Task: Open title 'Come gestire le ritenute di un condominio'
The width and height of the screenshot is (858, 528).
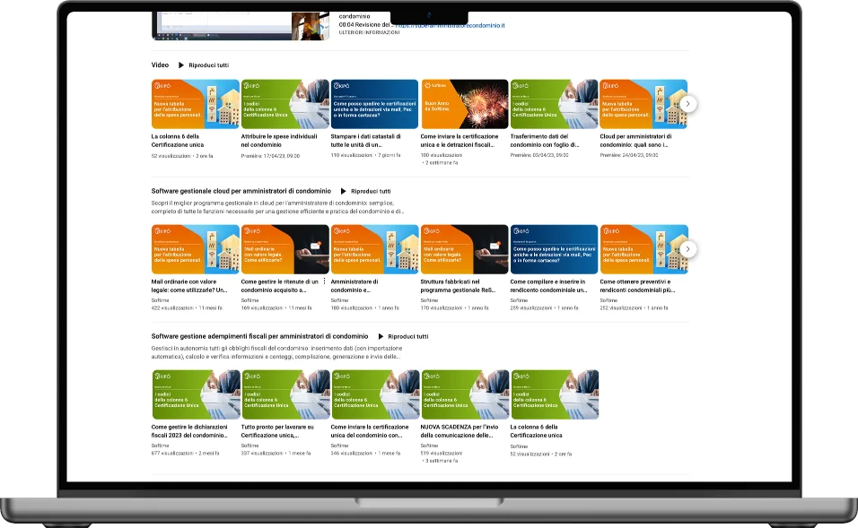Action: pos(280,286)
